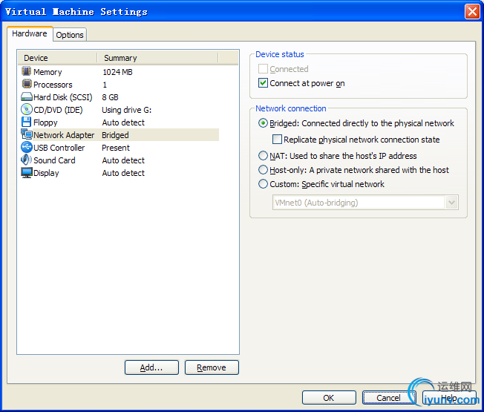Select the Network Adapter entry
Viewport: 484px width, 412px height.
point(64,135)
